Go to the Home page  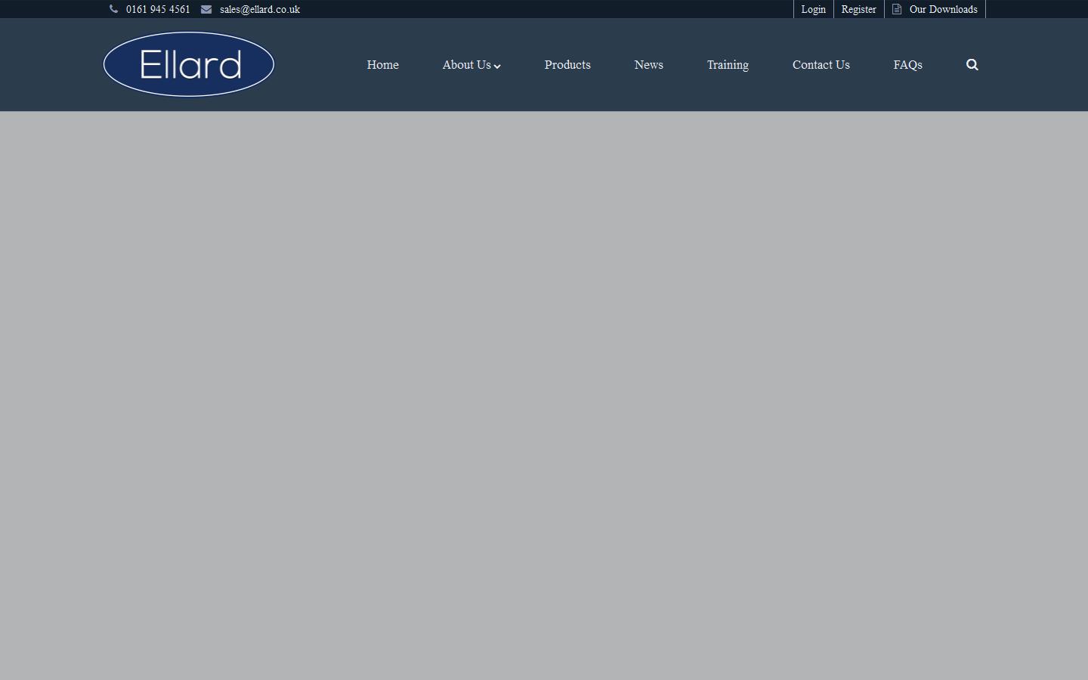[382, 65]
